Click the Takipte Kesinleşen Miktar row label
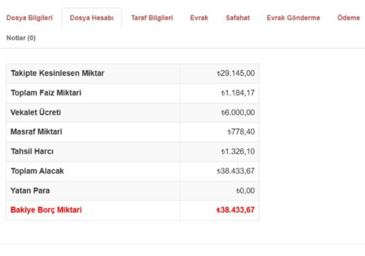The image size is (365, 256). pos(58,73)
